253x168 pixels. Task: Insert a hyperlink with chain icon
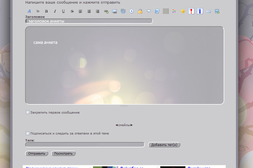[106, 11]
